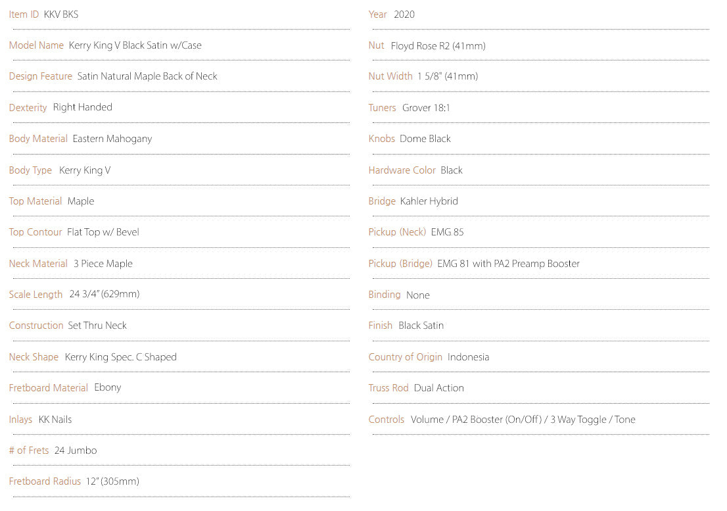Click the Design Feature label
Image resolution: width=727 pixels, height=511 pixels.
[40, 76]
